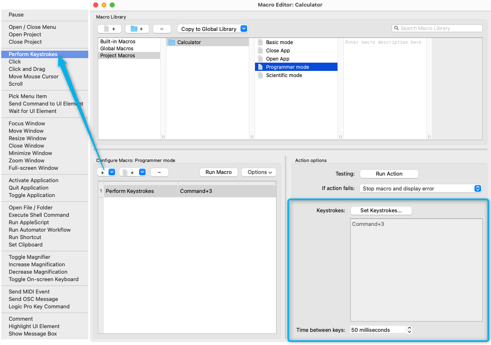The height and width of the screenshot is (345, 491).
Task: Open the add action dropdown arrow
Action: pyautogui.click(x=111, y=172)
